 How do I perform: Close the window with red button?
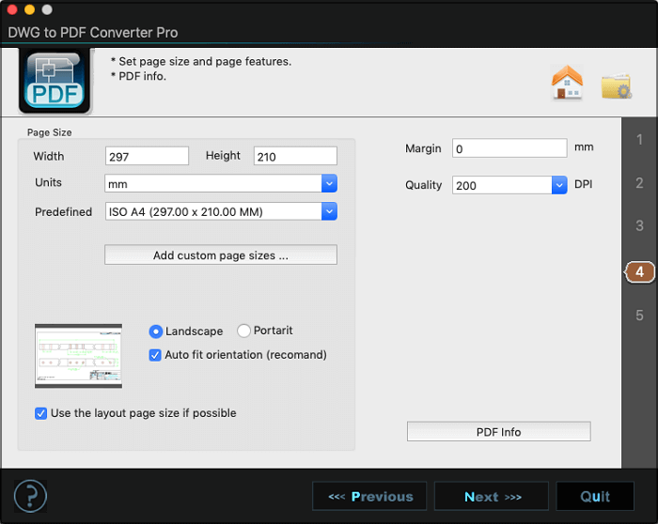tap(12, 9)
